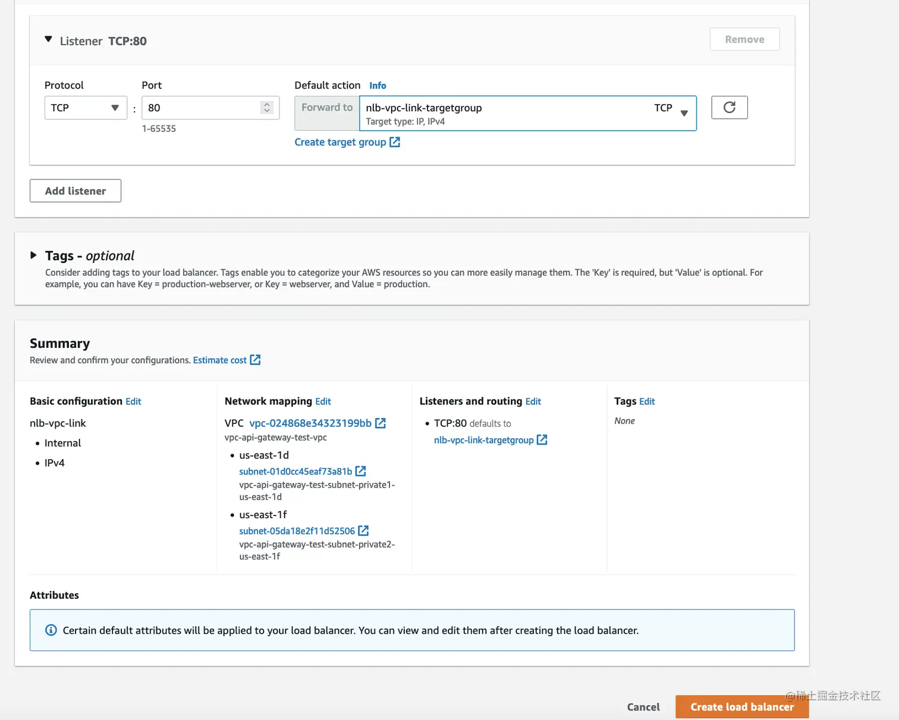
Task: Edit the Network mapping section
Action: (x=323, y=401)
